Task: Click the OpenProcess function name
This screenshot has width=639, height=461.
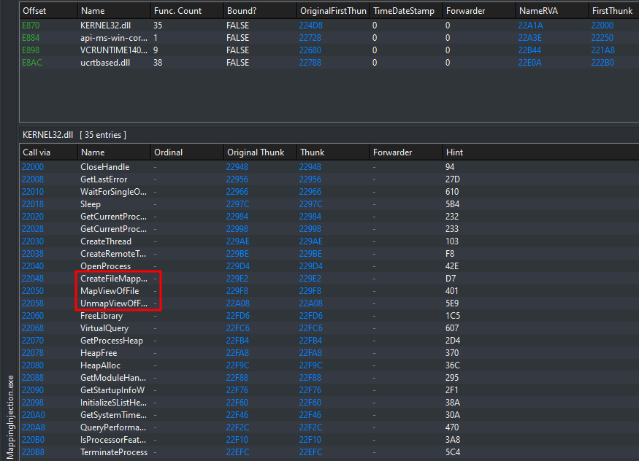Action: (x=105, y=266)
